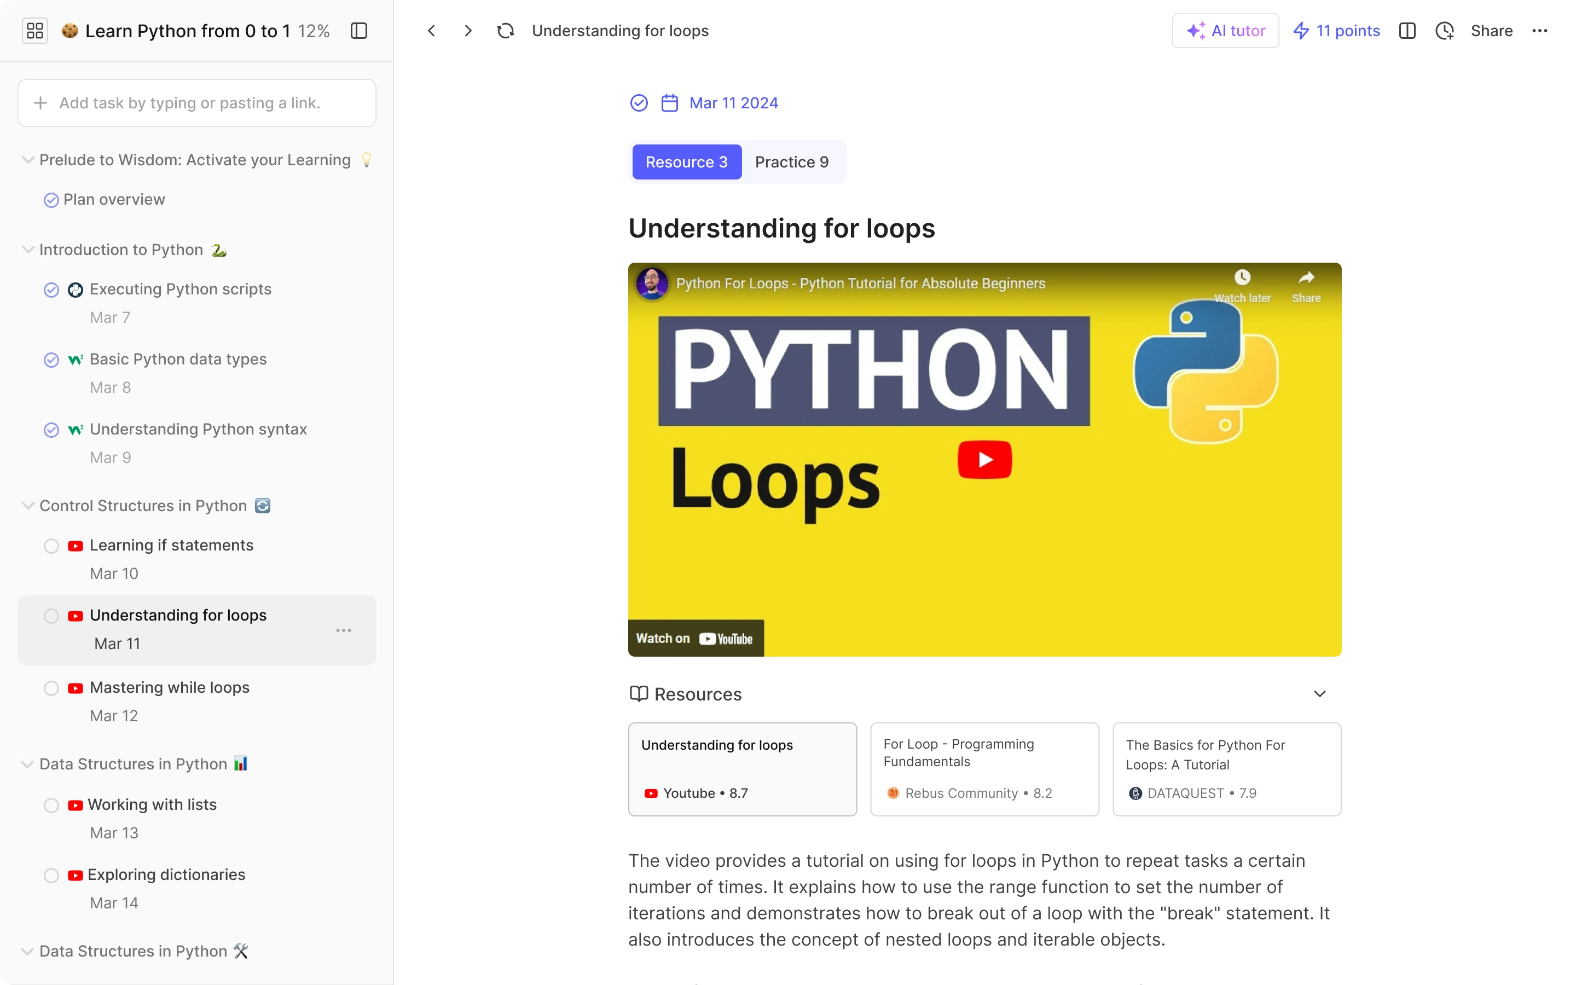Screen dimensions: 1576x985
Task: Check off Working with lists task
Action: tap(51, 805)
